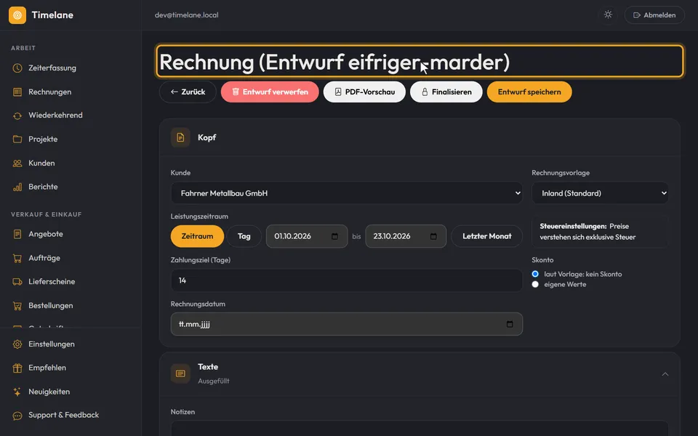Click the Rechnungsdatum date field

[x=346, y=324]
